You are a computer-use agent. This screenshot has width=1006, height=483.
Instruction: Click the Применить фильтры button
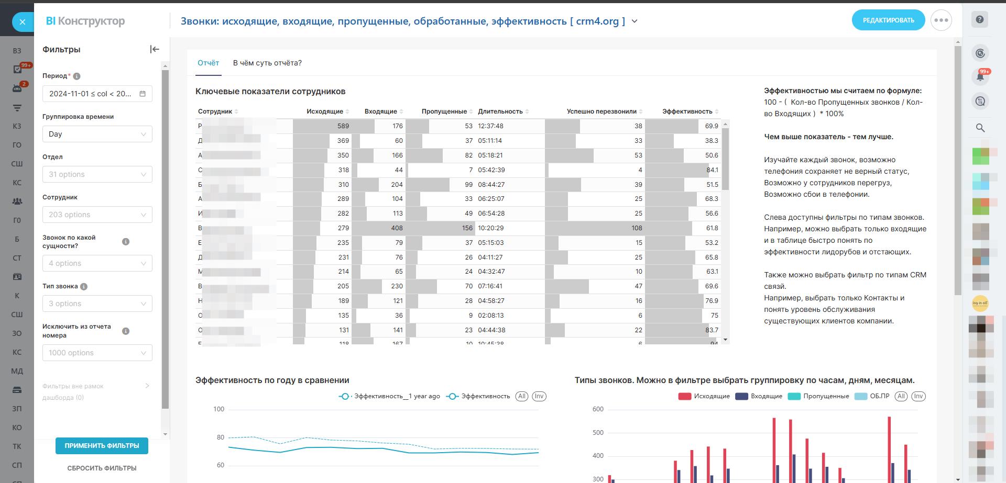[x=102, y=446]
